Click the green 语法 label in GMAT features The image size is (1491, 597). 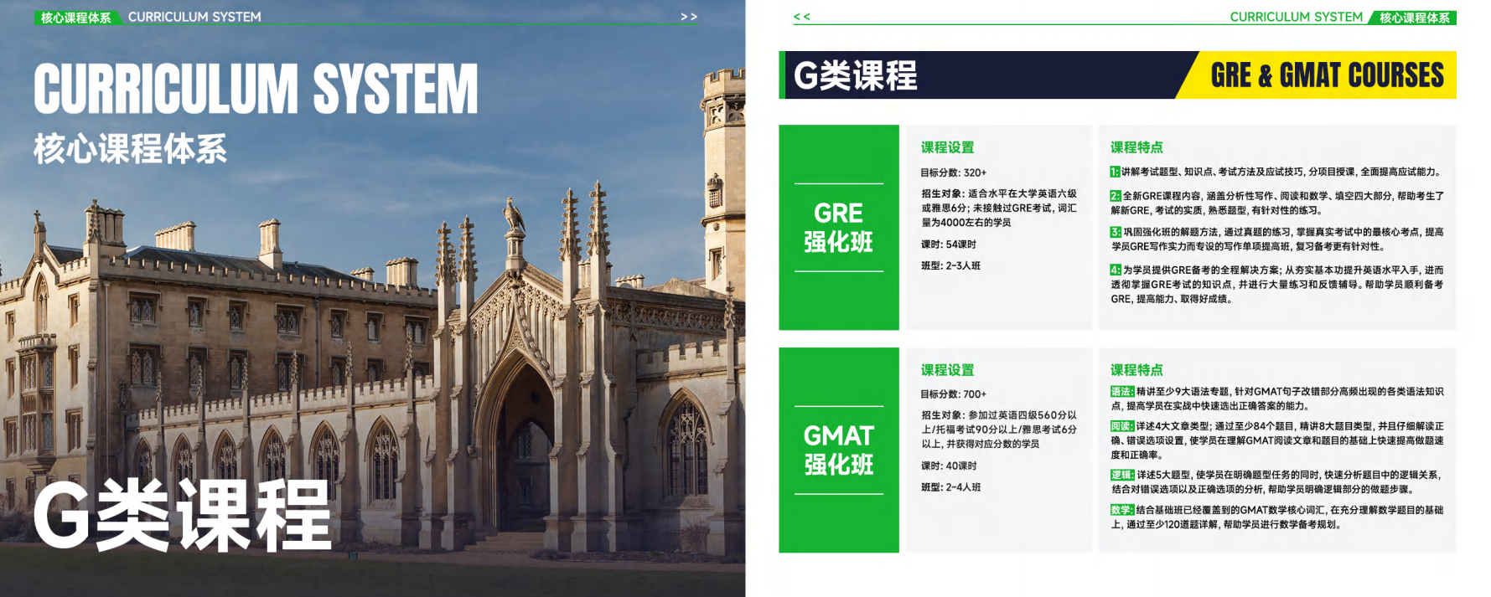1122,391
